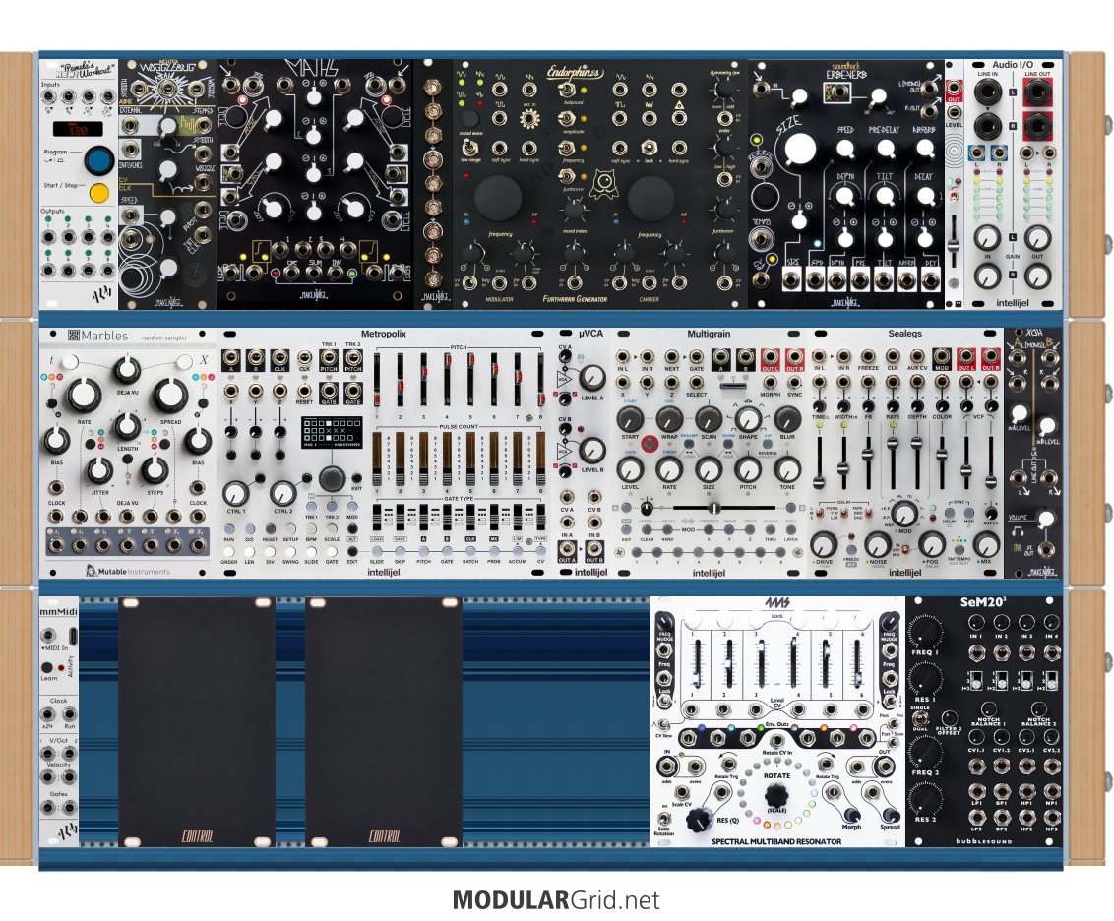
Task: Click the CTRL 1 knob on Metropolix
Action: pos(236,493)
